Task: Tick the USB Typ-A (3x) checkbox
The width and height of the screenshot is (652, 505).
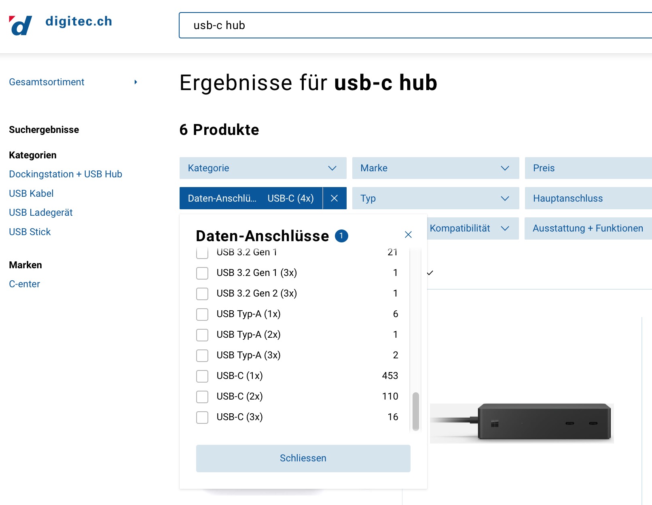Action: pyautogui.click(x=202, y=356)
